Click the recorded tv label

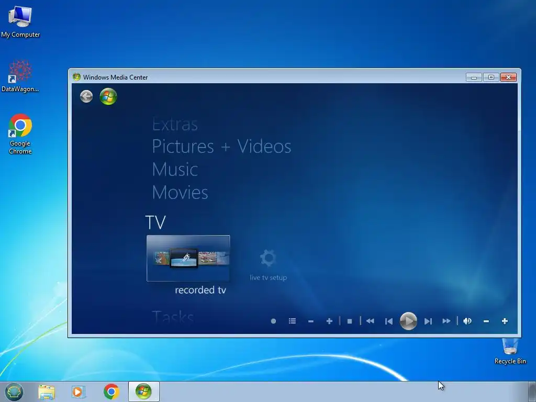200,290
